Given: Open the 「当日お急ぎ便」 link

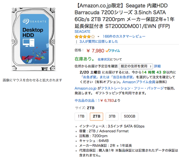Looking at the screenshot, I should click(123, 77).
